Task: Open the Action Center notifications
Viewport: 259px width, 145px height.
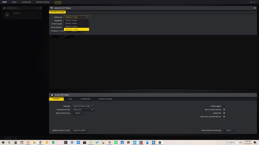Action: tap(255, 143)
